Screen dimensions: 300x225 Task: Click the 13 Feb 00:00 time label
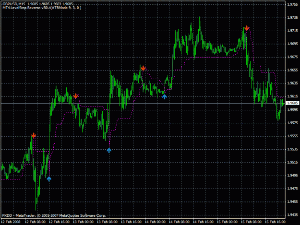(x=83, y=222)
